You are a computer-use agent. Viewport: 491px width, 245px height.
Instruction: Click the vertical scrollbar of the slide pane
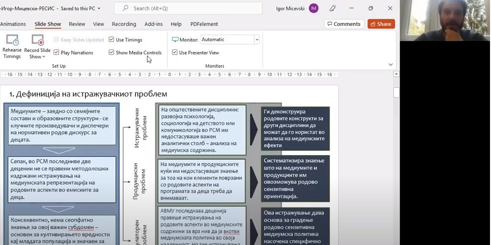396,150
